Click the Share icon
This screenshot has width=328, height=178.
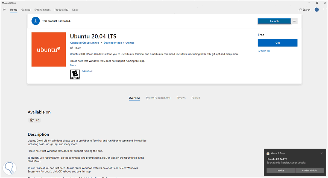point(72,48)
